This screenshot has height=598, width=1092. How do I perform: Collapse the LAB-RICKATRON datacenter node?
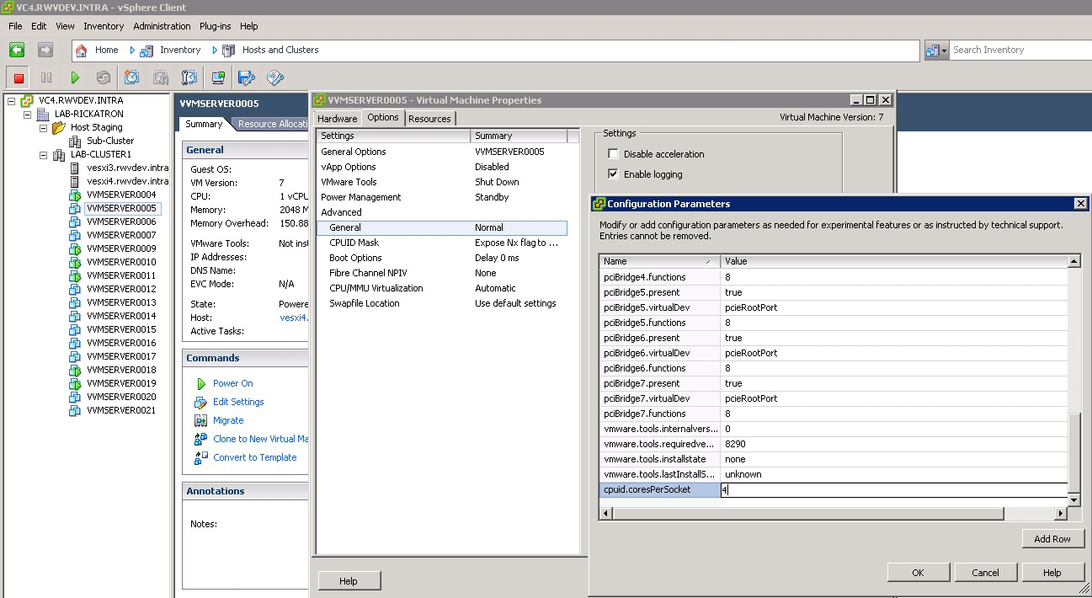[x=27, y=114]
